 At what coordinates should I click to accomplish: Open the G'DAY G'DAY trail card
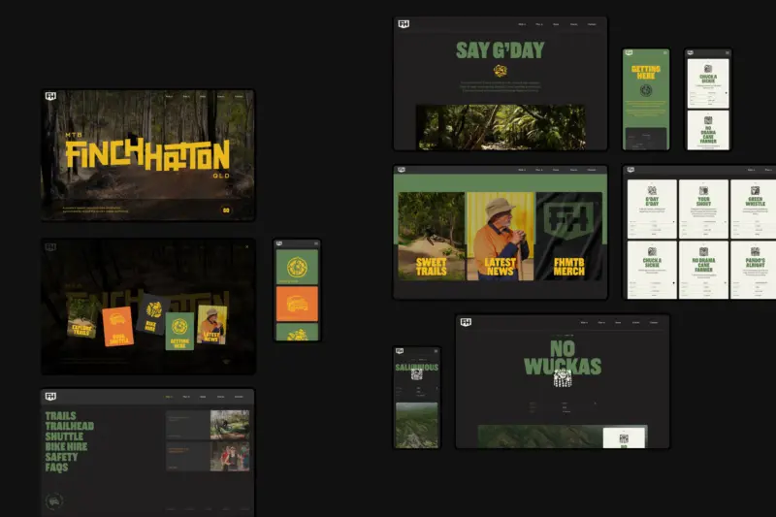(x=652, y=210)
